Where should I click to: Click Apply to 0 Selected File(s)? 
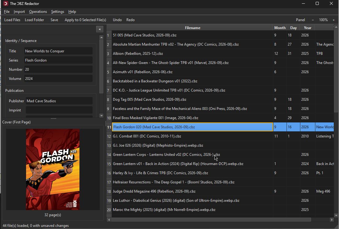pyautogui.click(x=85, y=20)
